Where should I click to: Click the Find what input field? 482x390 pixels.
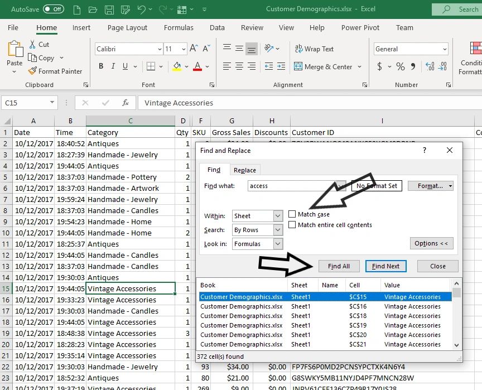(x=290, y=186)
